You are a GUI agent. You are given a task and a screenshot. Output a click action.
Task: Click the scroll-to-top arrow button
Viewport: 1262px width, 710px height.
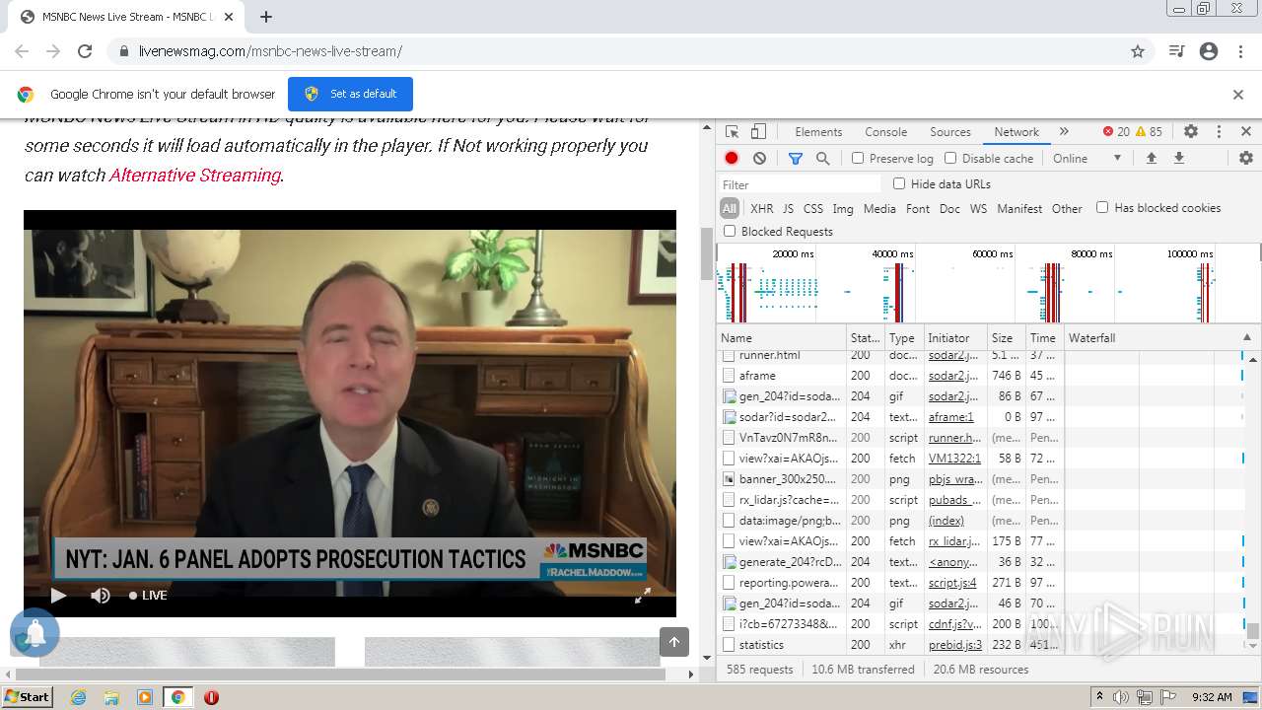(x=674, y=642)
